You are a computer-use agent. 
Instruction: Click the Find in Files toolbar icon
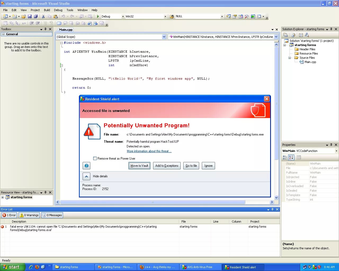(229, 16)
